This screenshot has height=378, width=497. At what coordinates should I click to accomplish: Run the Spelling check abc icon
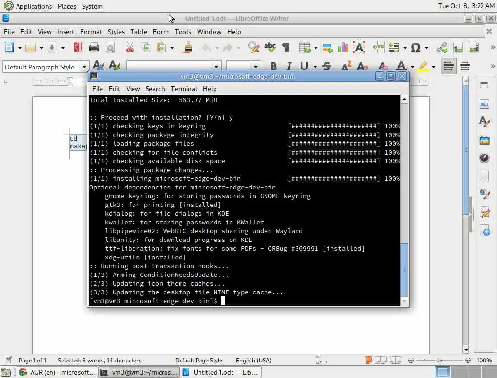(270, 48)
